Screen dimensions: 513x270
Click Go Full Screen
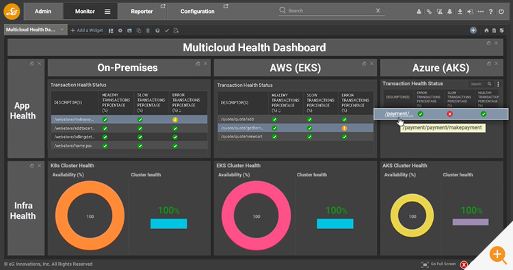click(x=439, y=264)
